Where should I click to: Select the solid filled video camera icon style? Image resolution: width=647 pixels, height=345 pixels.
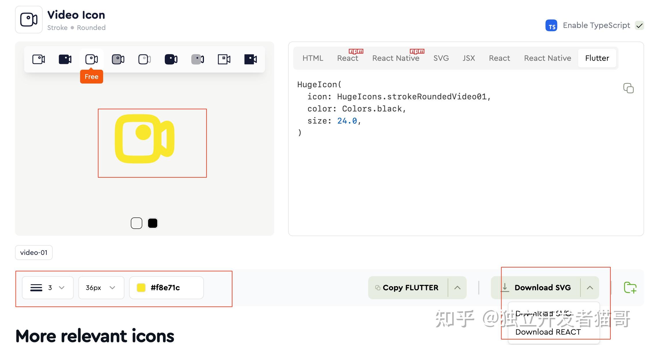pos(65,59)
